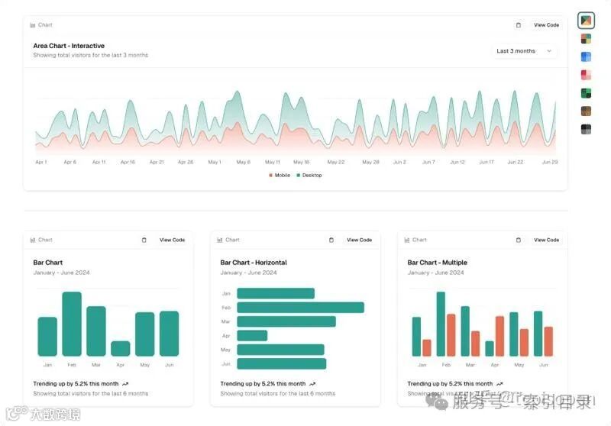Image resolution: width=611 pixels, height=426 pixels.
Task: Open View Code for the Area Chart
Action: (546, 25)
